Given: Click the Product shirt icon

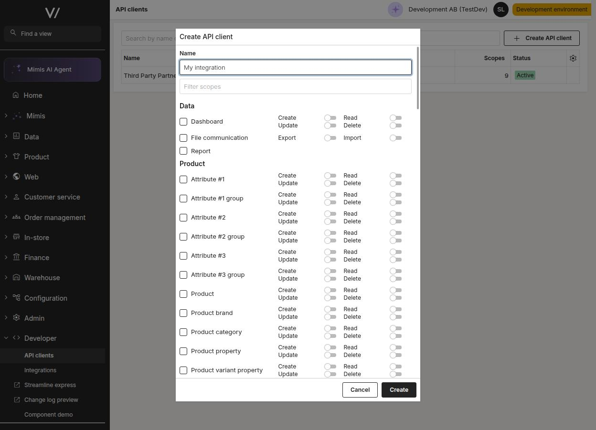Looking at the screenshot, I should 16,156.
